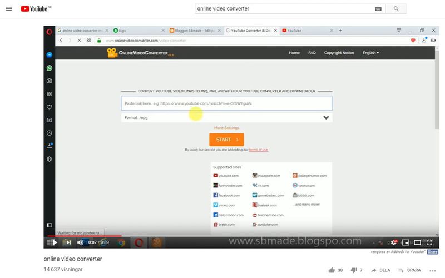Click the DELA share button
The height and width of the screenshot is (278, 445).
pos(380,270)
